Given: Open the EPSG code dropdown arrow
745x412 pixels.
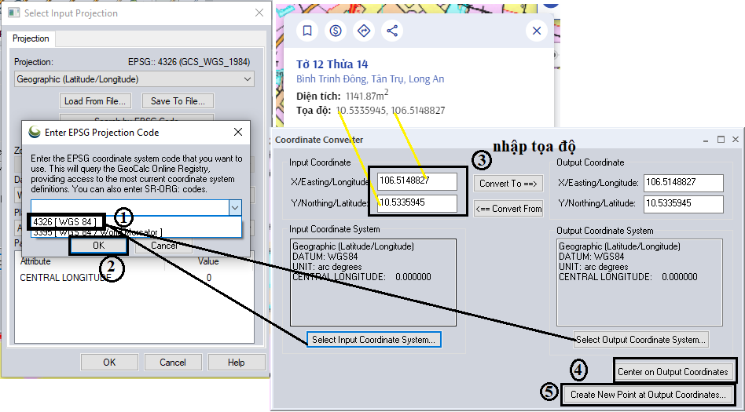Looking at the screenshot, I should point(234,207).
